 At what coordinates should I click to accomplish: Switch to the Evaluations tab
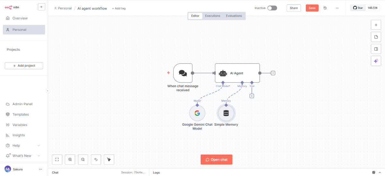pyautogui.click(x=234, y=16)
